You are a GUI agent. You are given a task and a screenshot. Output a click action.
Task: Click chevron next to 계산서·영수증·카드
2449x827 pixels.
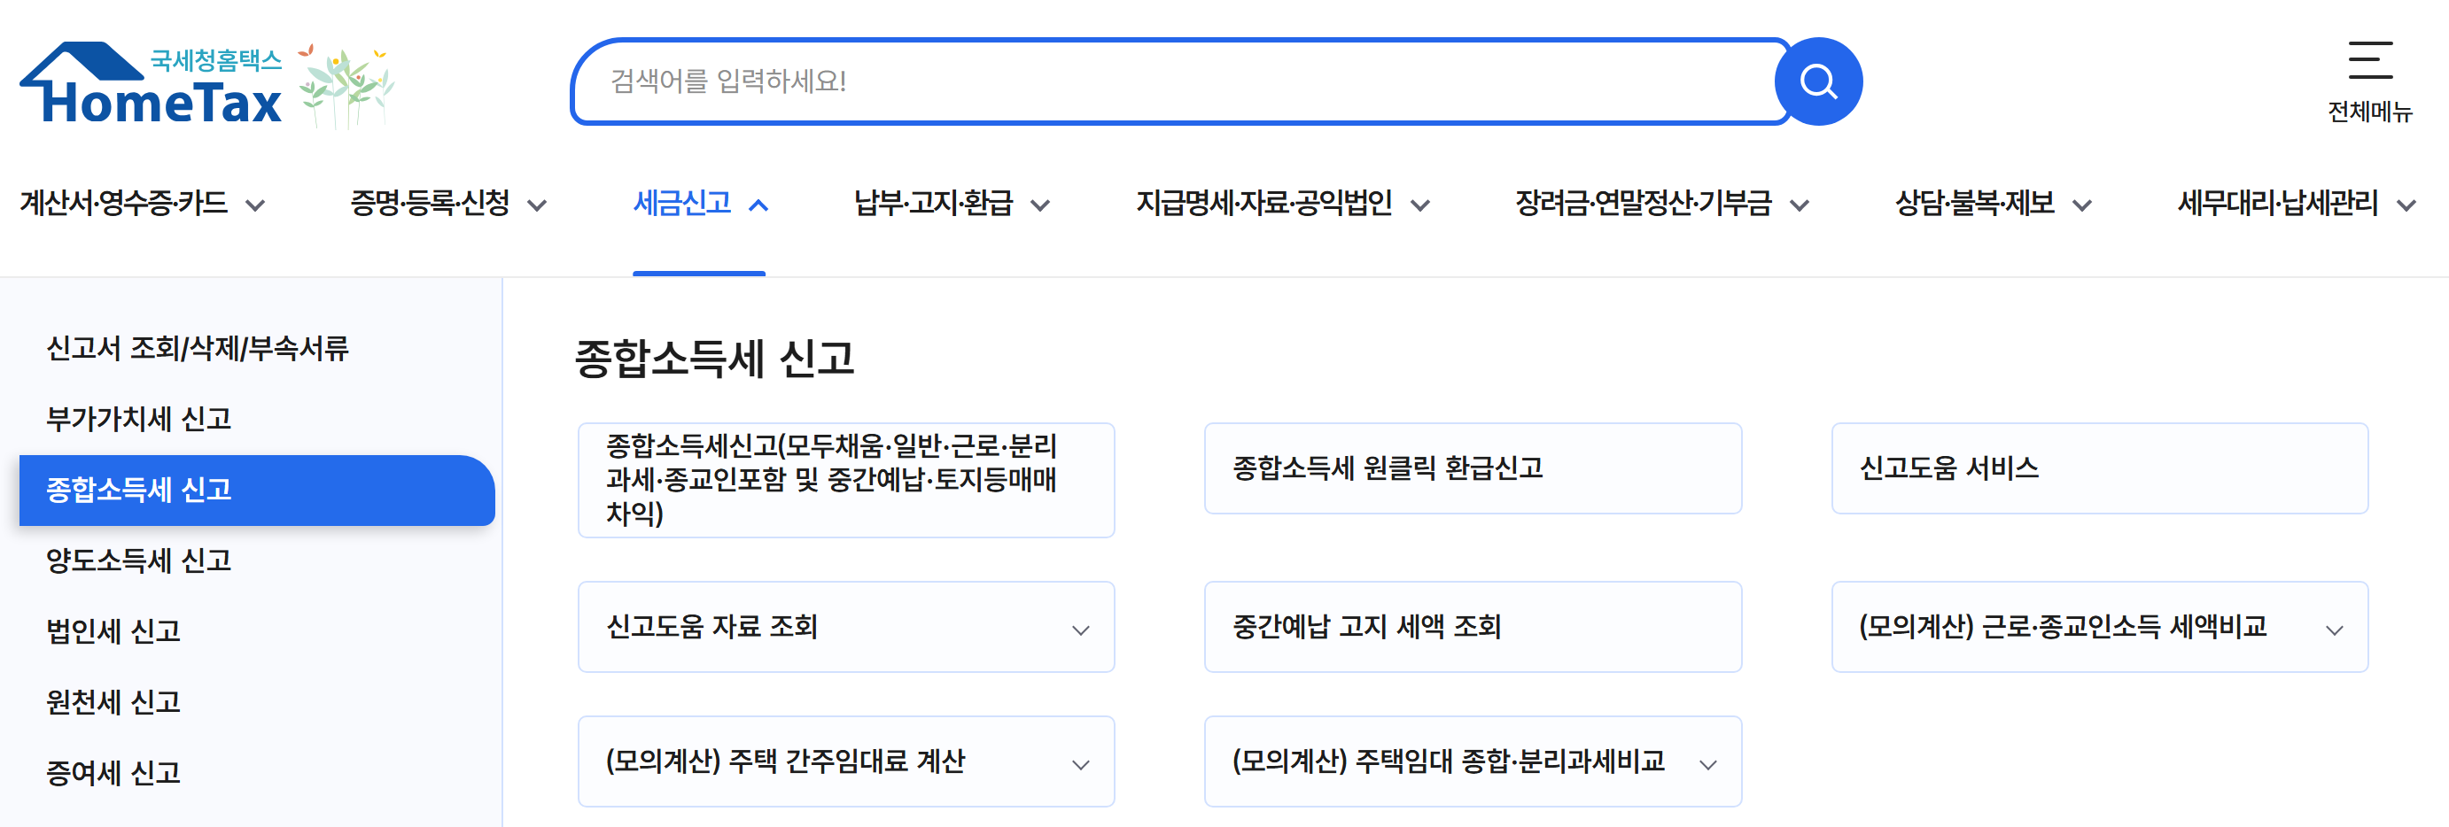[x=255, y=205]
